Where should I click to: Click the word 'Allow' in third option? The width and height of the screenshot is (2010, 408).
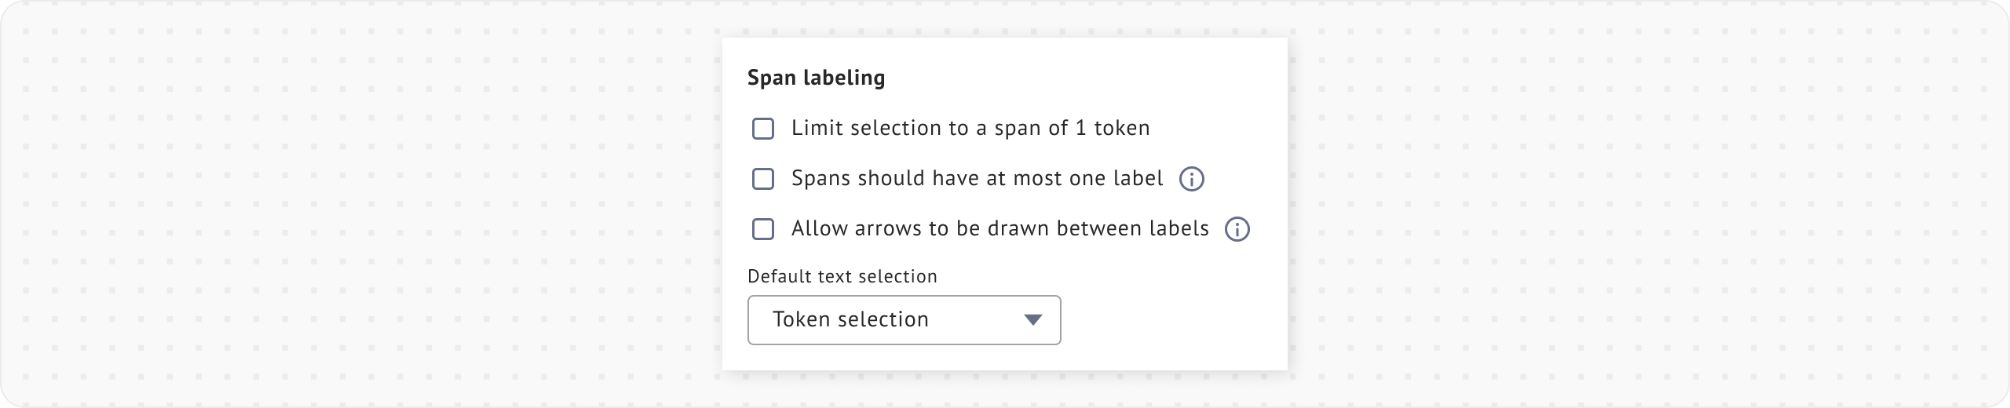pos(817,229)
